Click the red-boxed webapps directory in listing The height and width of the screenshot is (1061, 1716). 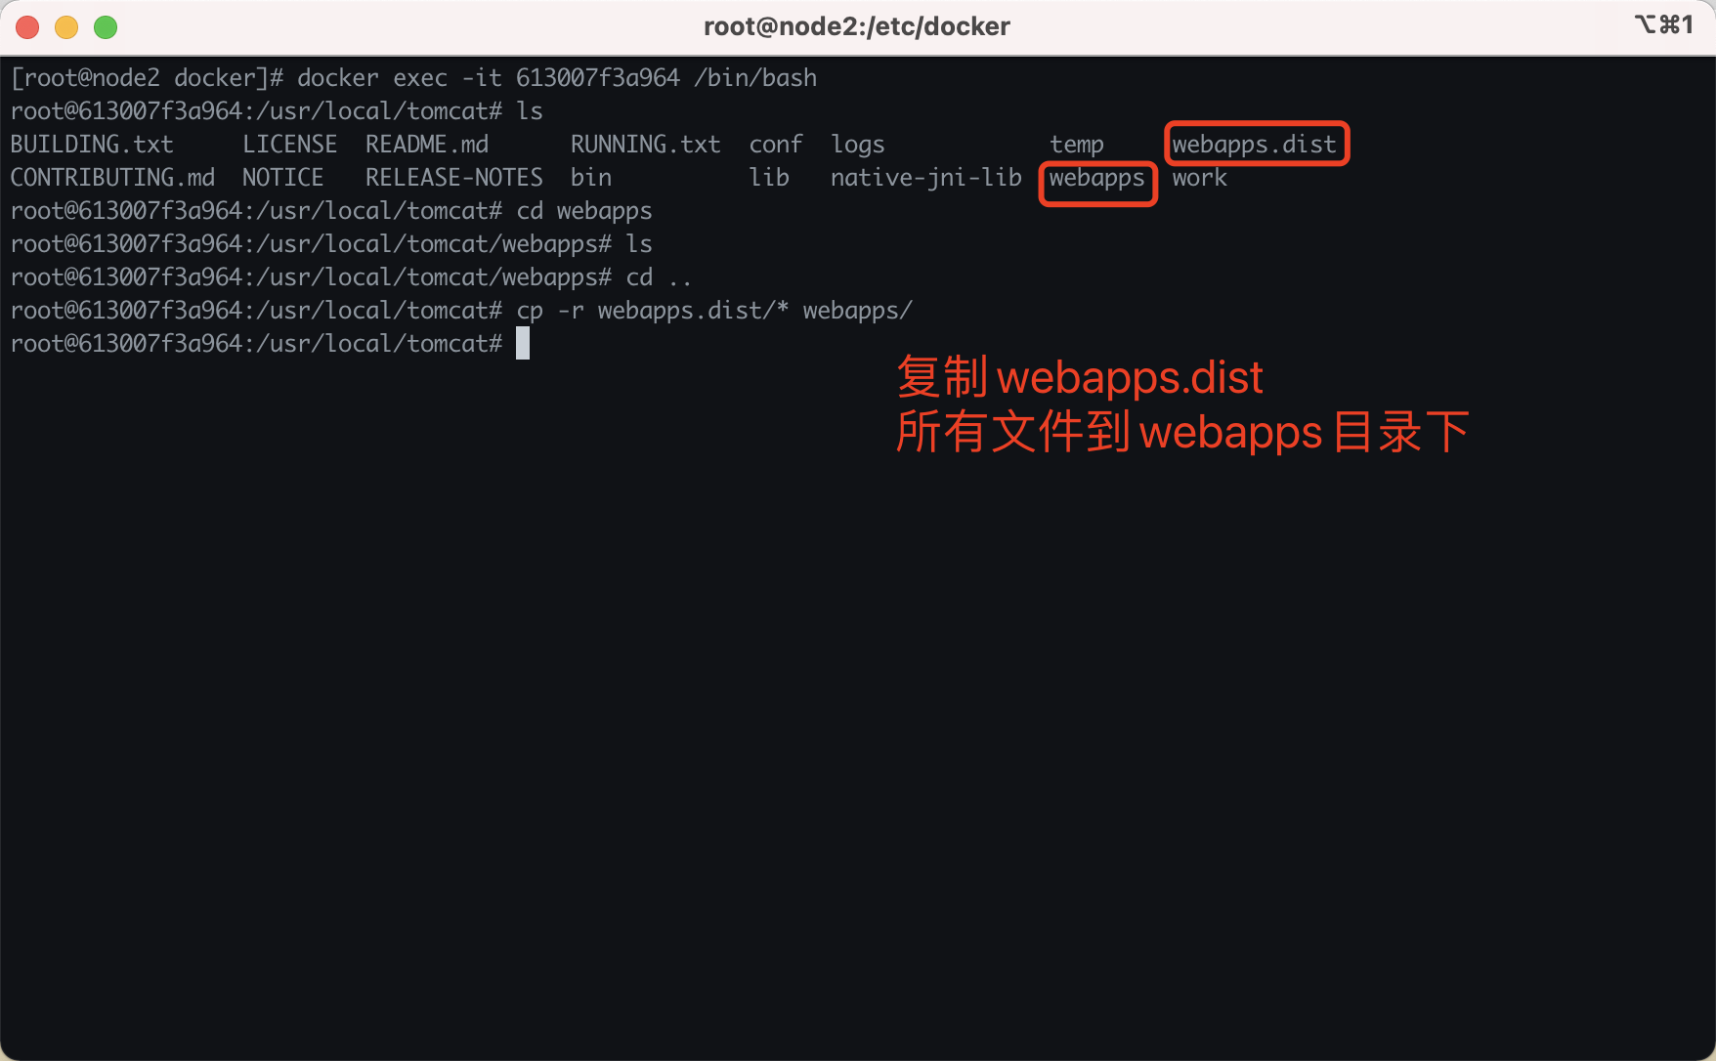[1096, 178]
